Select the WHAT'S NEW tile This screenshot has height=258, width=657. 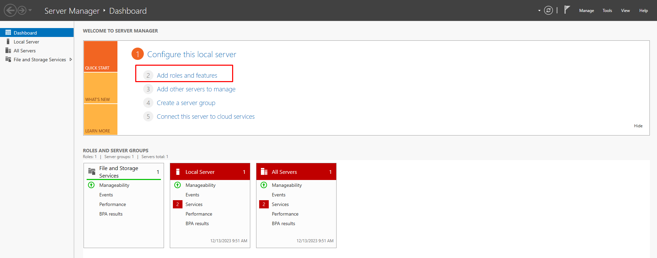[101, 88]
